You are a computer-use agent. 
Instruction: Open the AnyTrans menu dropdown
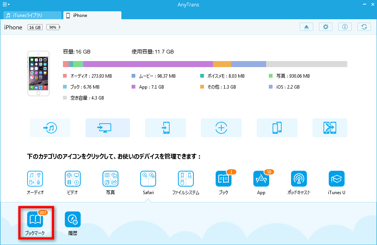coord(6,4)
